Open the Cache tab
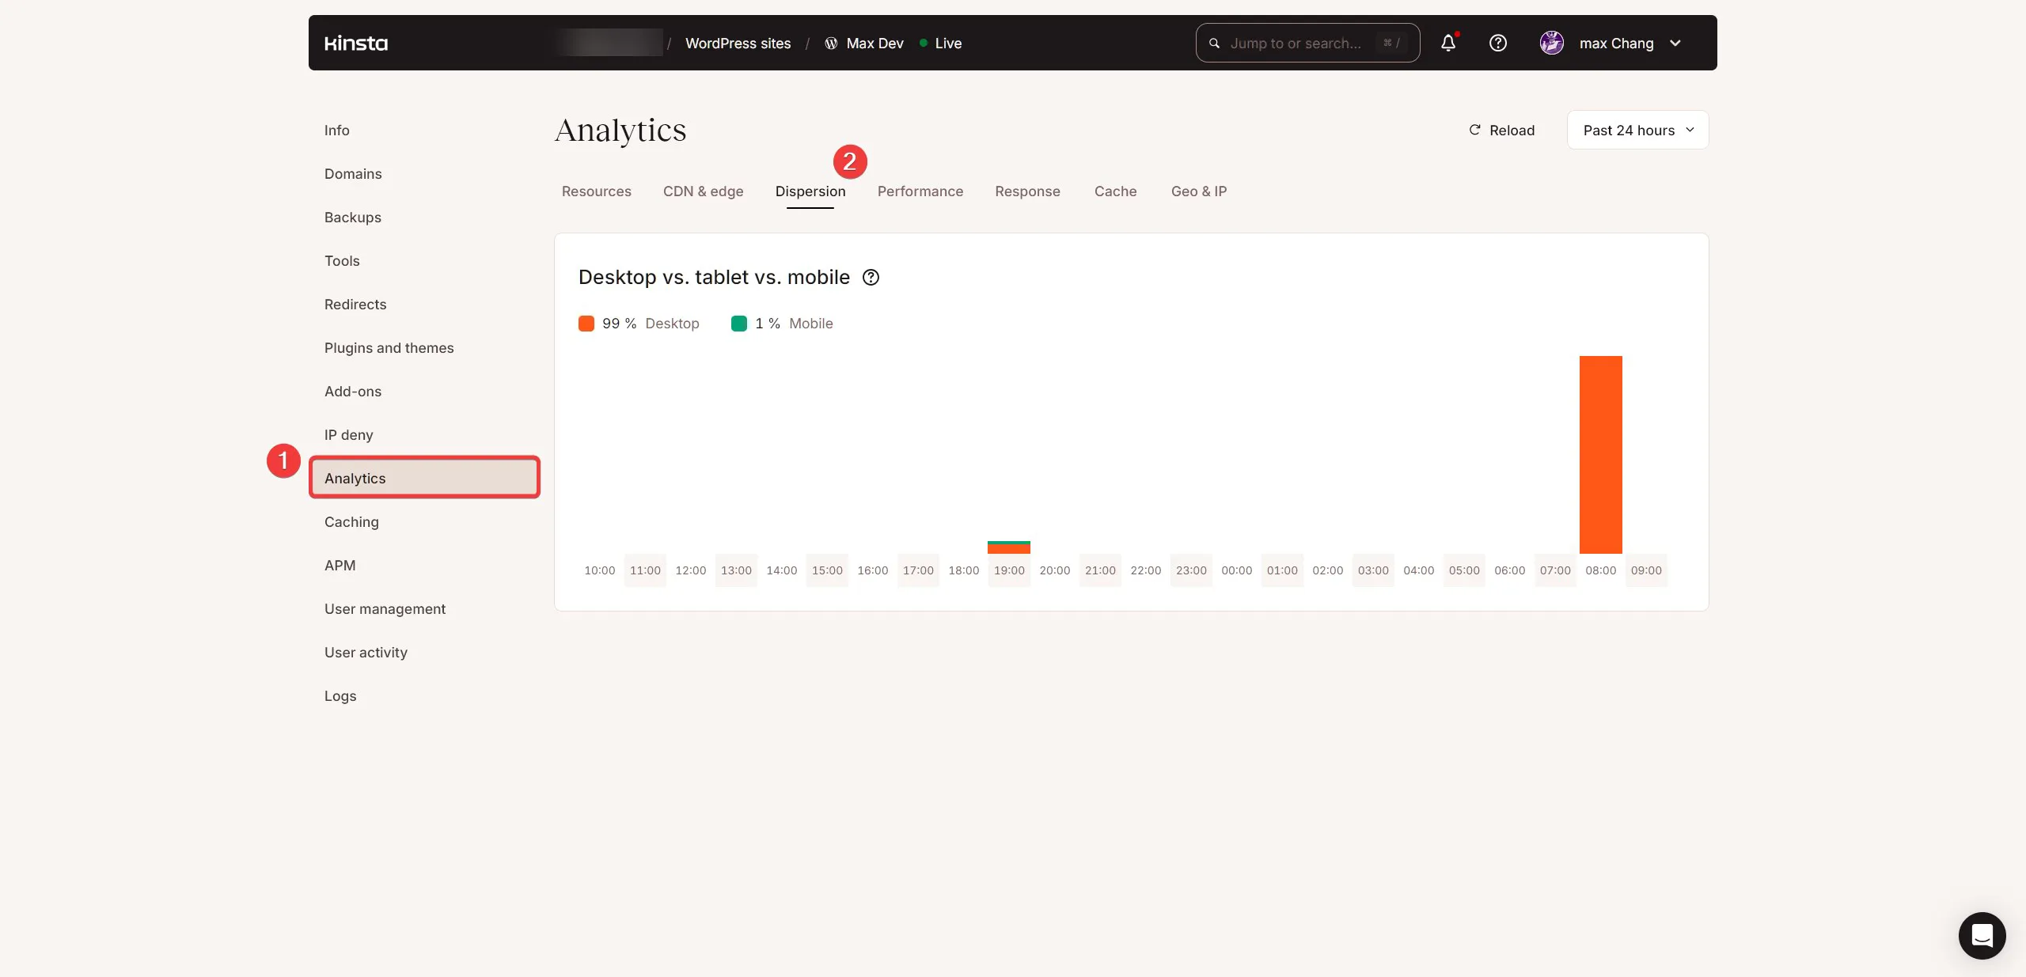Viewport: 2026px width, 977px height. [1115, 191]
